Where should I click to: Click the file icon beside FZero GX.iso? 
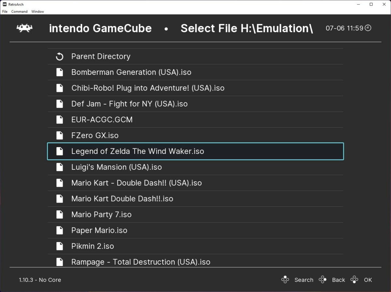click(60, 135)
